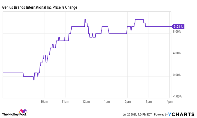
Task: Click the 9.21% price change badge
Action: pos(178,27)
